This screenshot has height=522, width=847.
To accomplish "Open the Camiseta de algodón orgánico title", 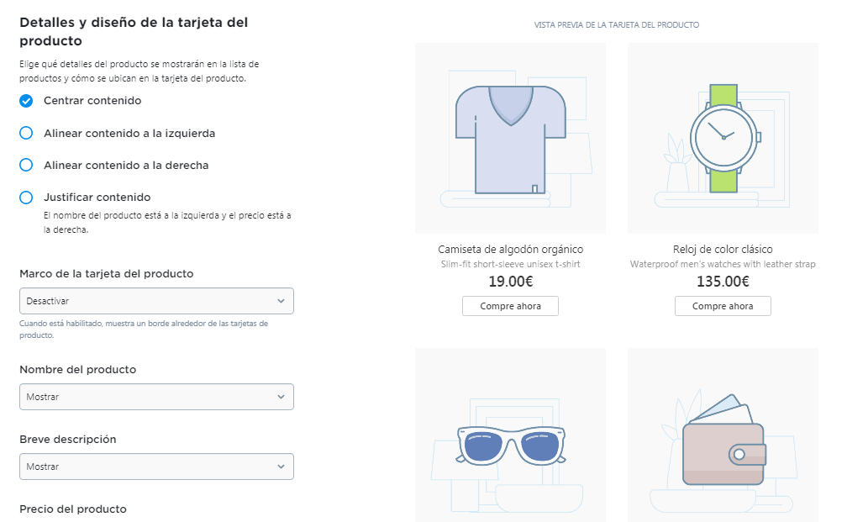I will tap(511, 249).
